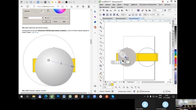Open floating node color dropdown near ellipse
196x110 pixels.
(x=116, y=62)
